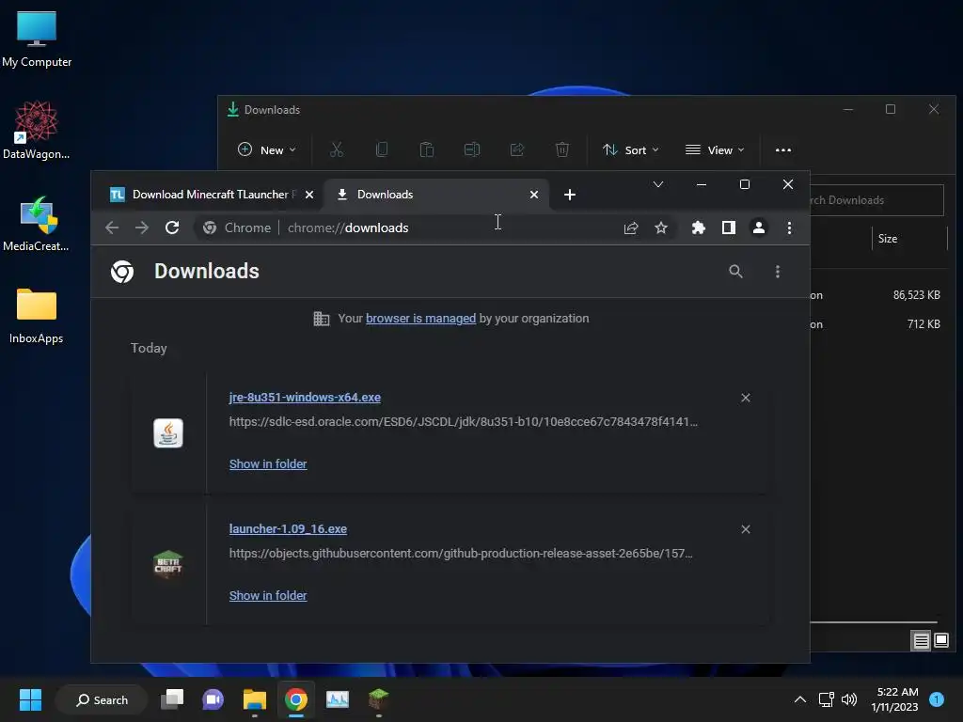Click Minecraft grass block taskbar icon

pos(378,699)
